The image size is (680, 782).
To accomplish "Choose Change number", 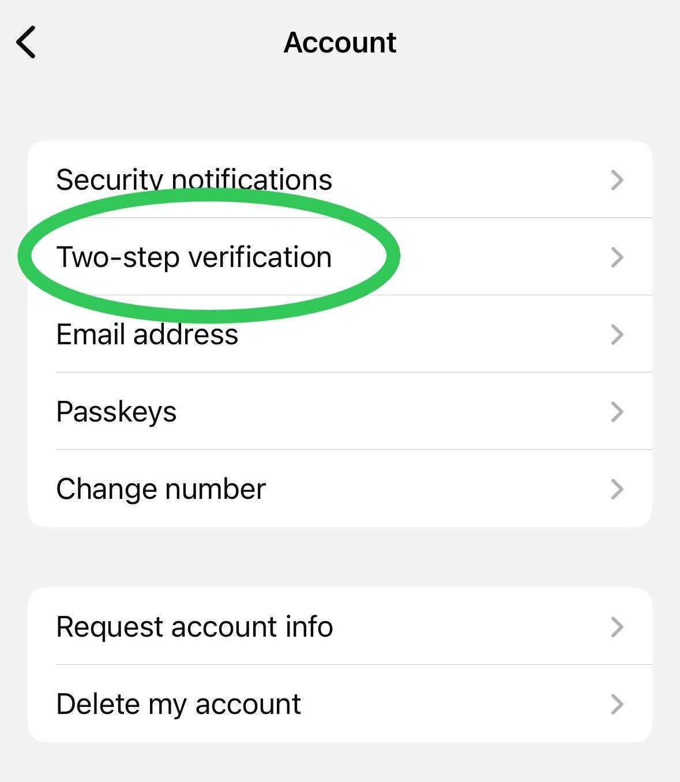I will point(161,489).
